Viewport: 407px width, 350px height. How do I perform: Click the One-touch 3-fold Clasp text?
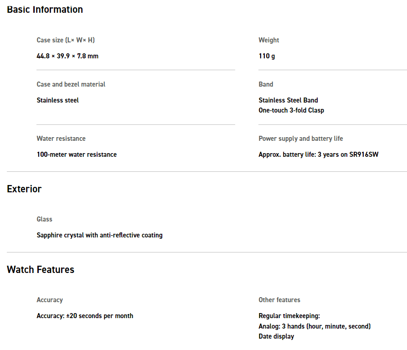click(291, 111)
